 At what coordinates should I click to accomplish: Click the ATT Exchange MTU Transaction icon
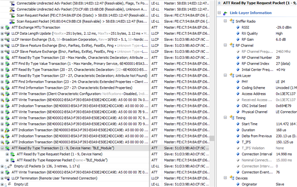tap(7, 27)
